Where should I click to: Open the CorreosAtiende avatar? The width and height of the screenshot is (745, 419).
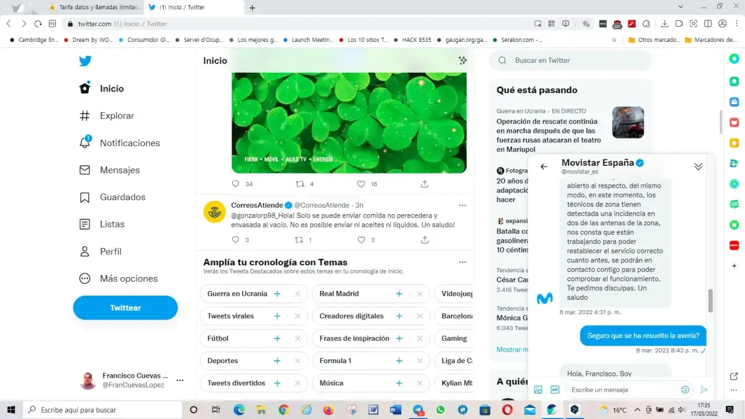click(214, 211)
